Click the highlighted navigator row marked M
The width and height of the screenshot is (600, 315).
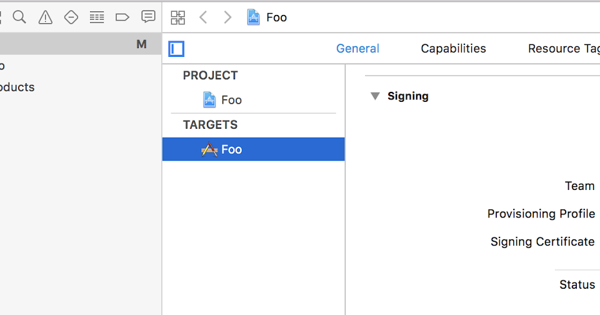[81, 44]
